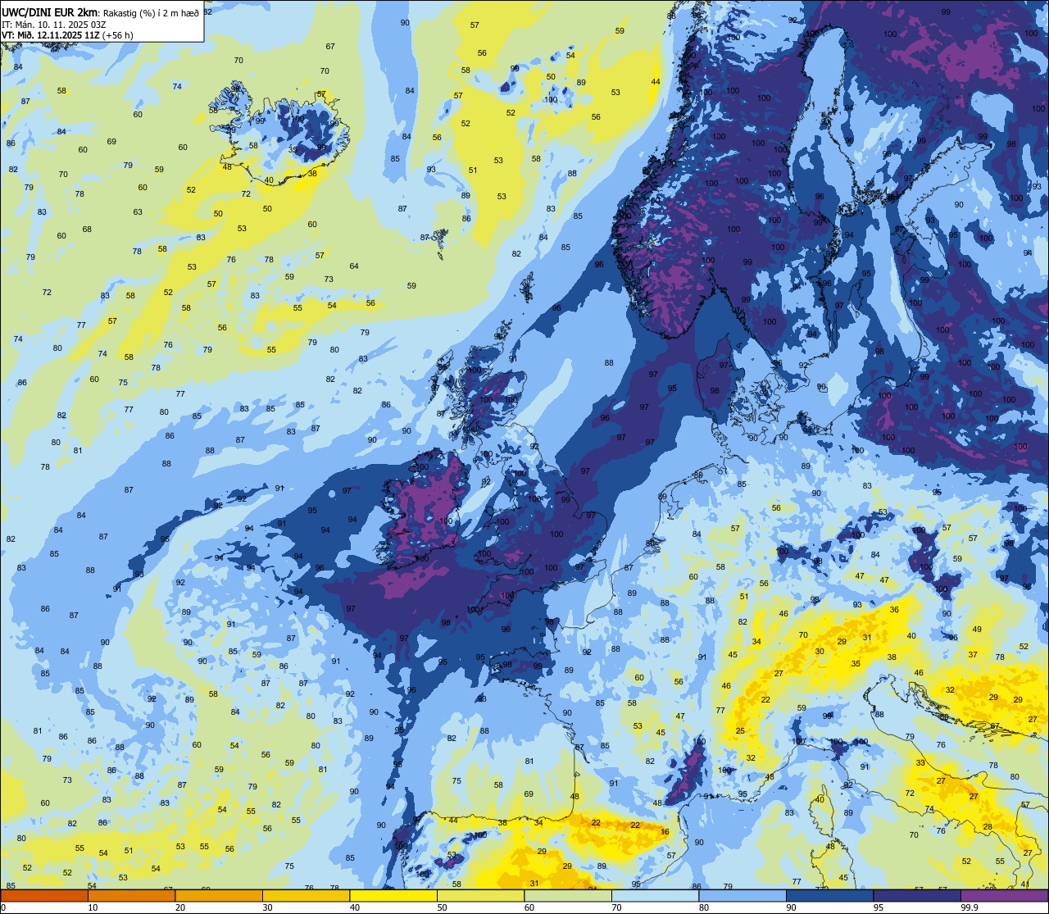The height and width of the screenshot is (914, 1049).
Task: Click the pale blue 70–80 legend segment
Action: (655, 895)
